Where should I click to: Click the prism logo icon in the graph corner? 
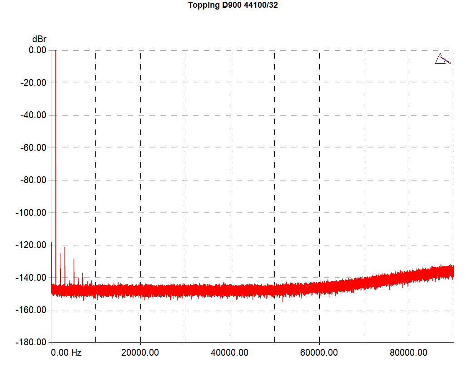coord(442,59)
